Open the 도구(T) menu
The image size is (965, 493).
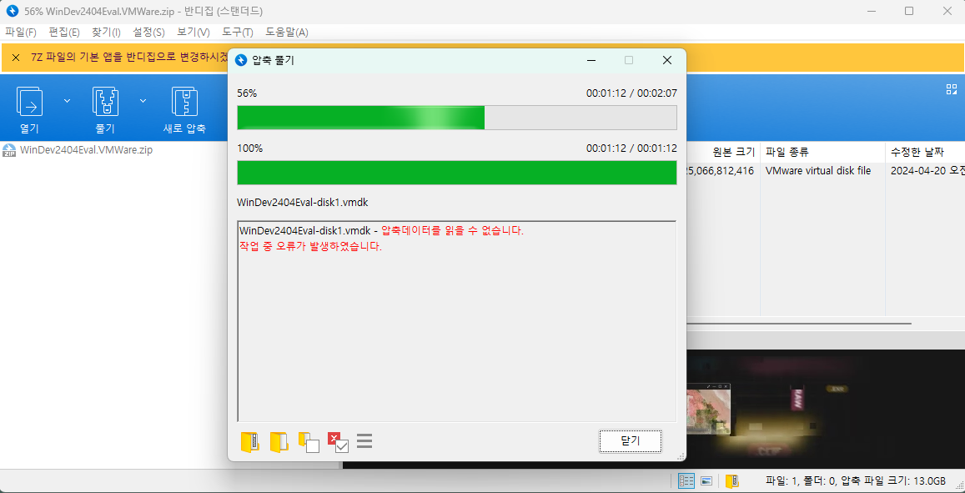click(238, 32)
